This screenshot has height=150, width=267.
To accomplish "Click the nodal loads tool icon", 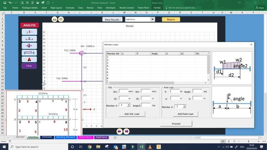I will [29, 46].
